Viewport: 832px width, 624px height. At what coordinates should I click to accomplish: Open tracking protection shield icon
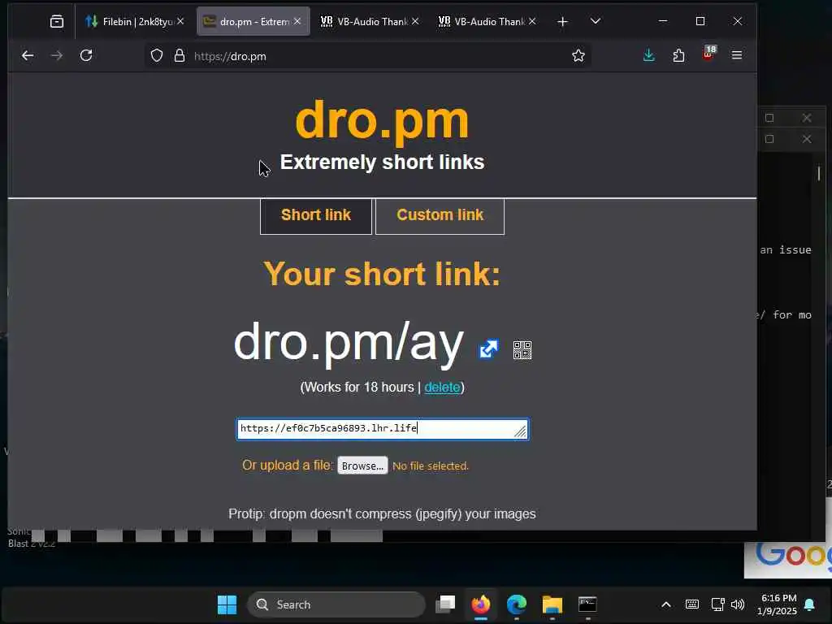click(x=157, y=56)
